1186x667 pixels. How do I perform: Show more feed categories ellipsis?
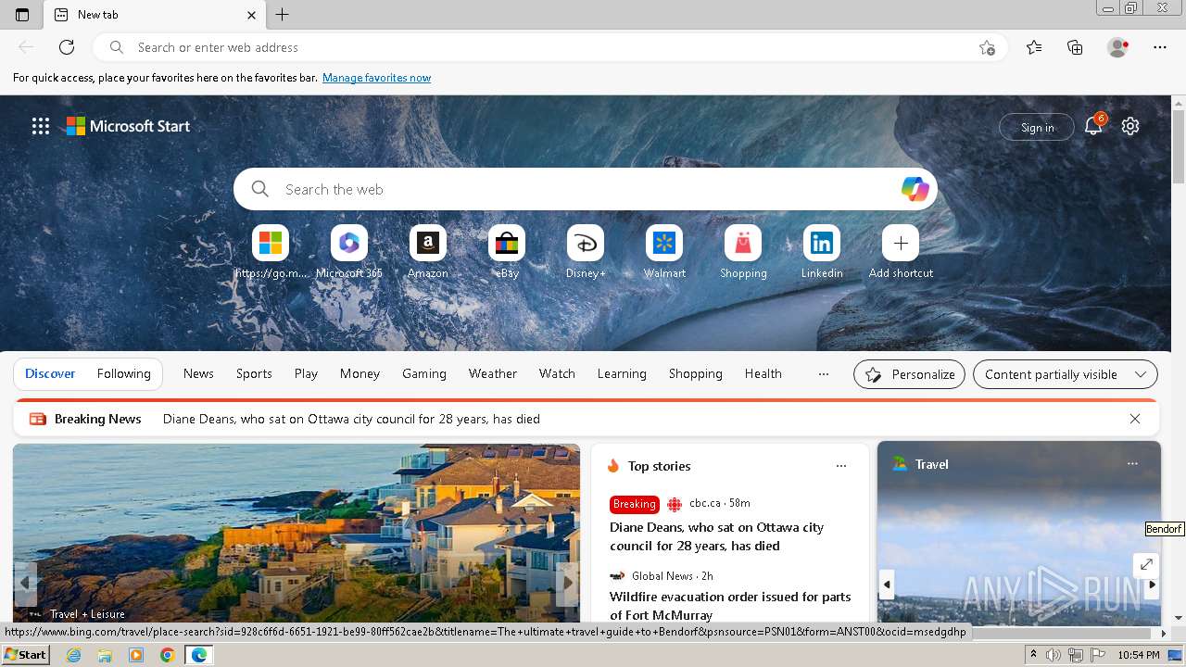tap(823, 373)
